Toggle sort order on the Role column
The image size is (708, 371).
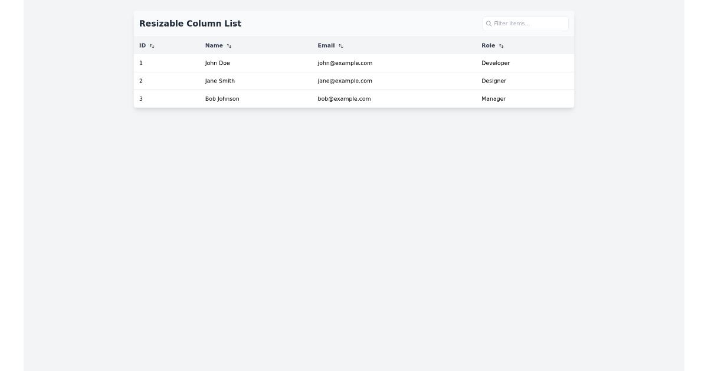click(x=501, y=45)
